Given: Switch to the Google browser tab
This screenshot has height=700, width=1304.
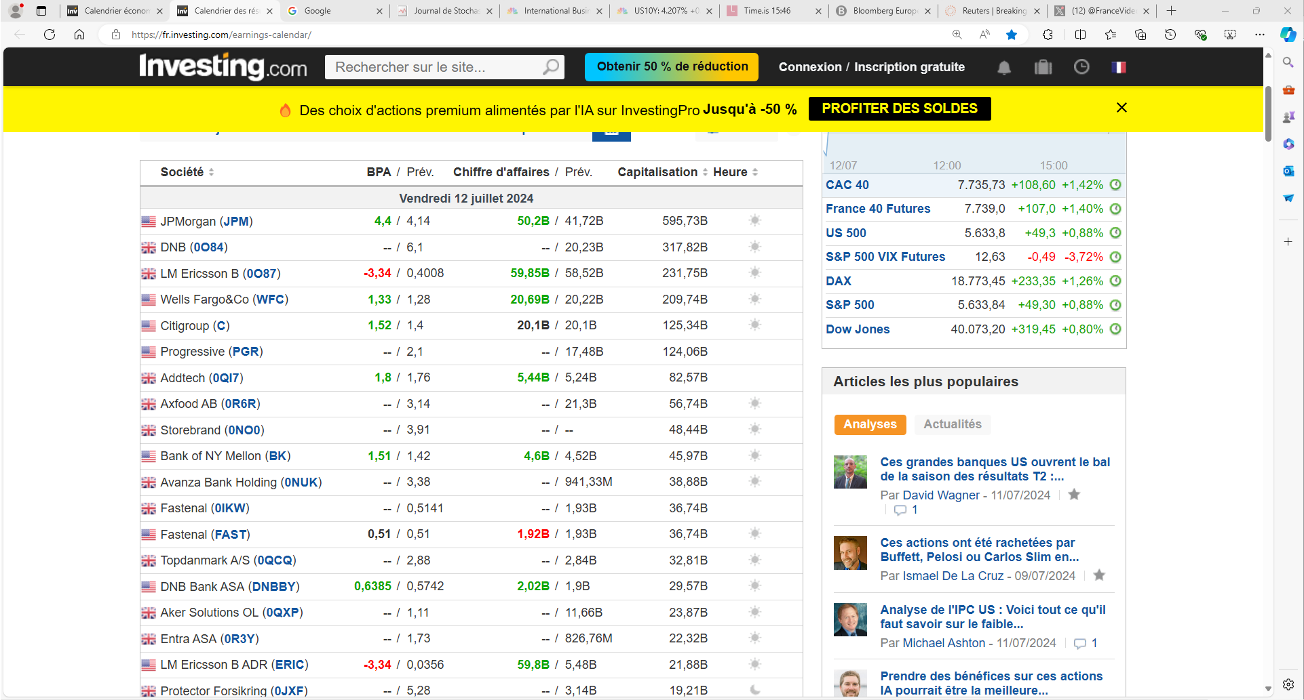Looking at the screenshot, I should click(x=335, y=11).
